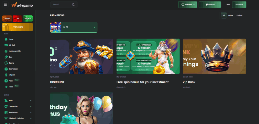Open the SPORTS tab in sidebar
Image resolution: width=259 pixels, height=124 pixels.
pos(28,19)
